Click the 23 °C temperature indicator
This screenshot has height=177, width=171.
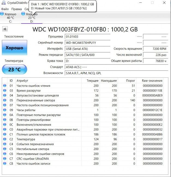[x=14, y=69]
